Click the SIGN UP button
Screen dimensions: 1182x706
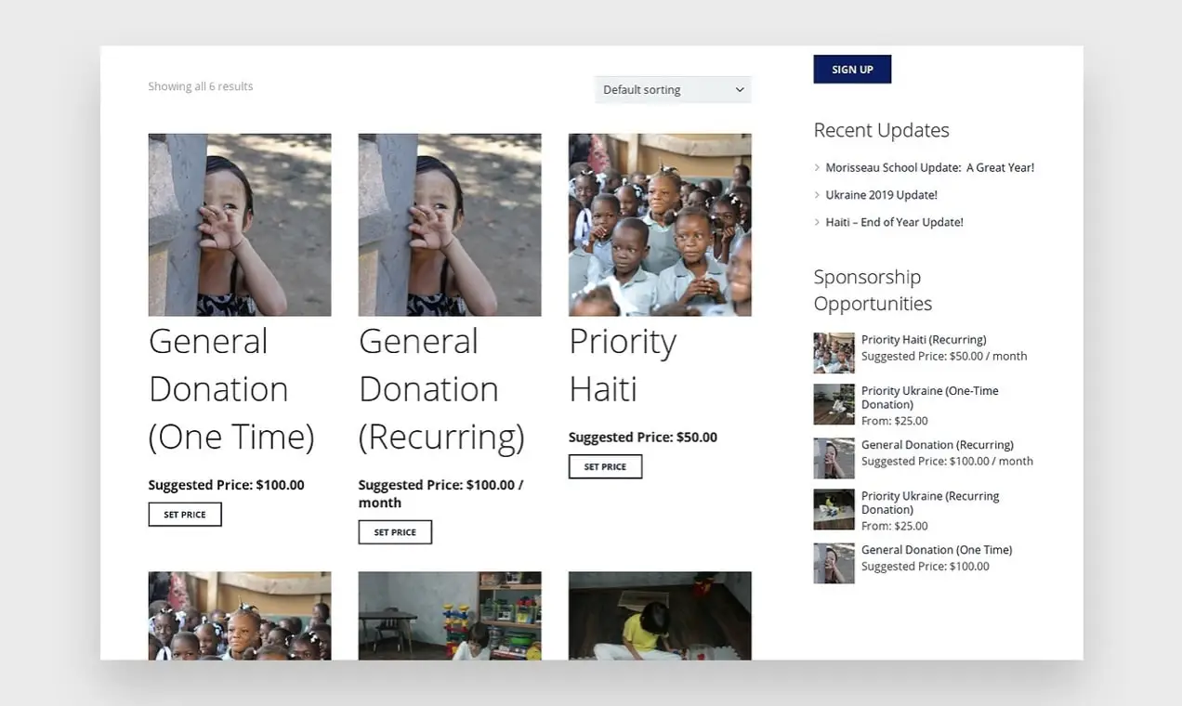click(x=852, y=70)
